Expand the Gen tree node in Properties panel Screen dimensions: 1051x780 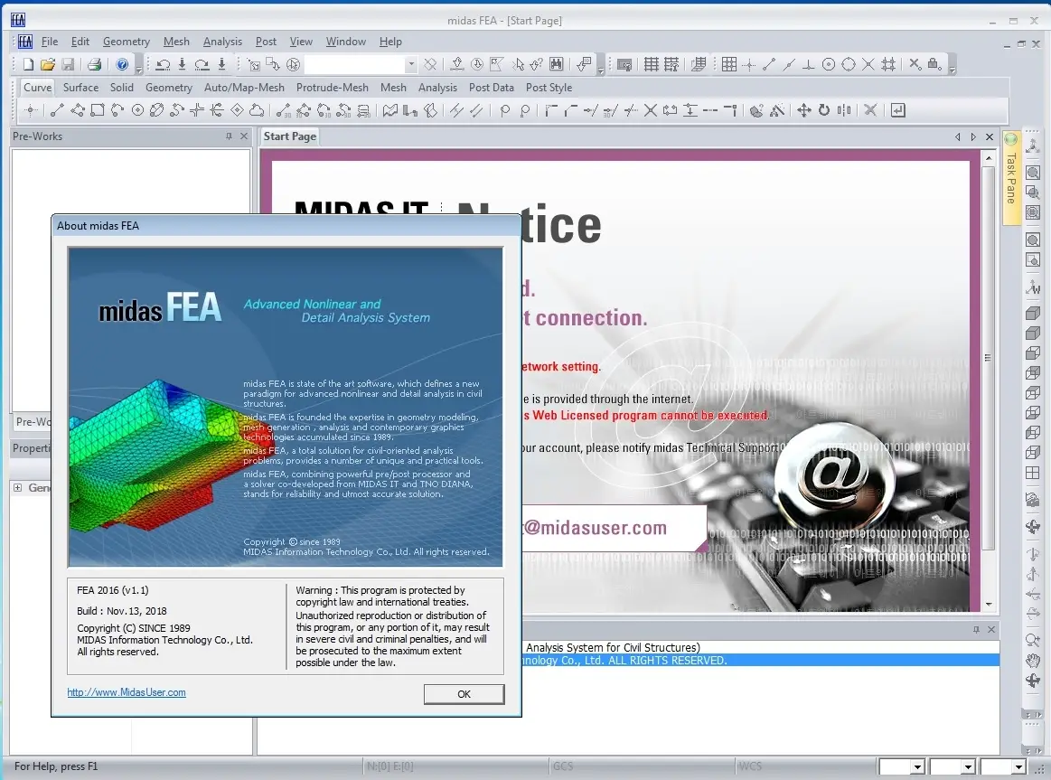point(18,488)
